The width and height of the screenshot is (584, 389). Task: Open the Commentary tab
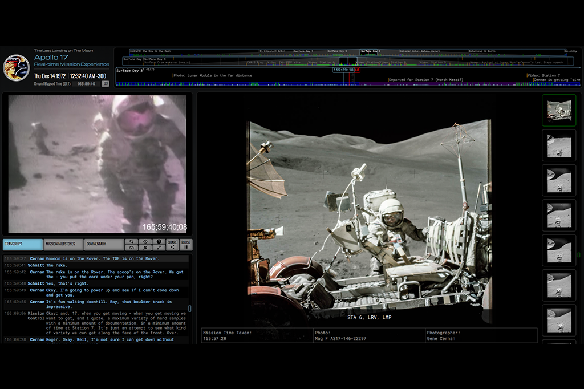pos(104,244)
